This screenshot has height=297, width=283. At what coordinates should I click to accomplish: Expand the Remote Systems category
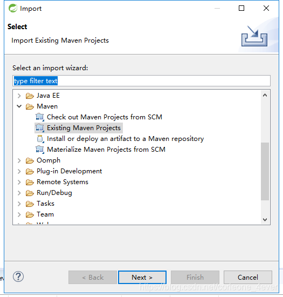click(x=19, y=182)
